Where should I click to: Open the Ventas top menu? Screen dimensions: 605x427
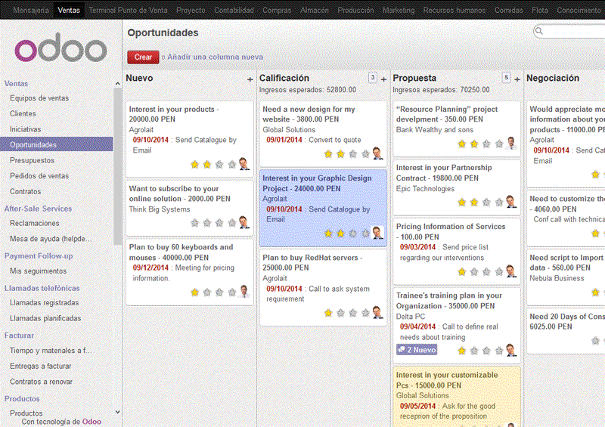pyautogui.click(x=69, y=10)
